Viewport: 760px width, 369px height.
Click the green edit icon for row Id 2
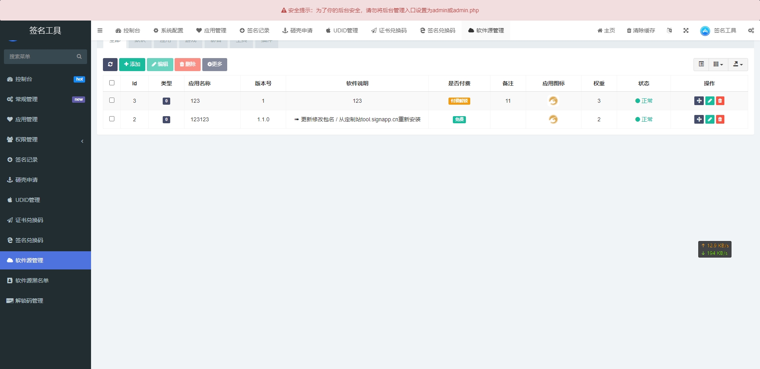[710, 119]
